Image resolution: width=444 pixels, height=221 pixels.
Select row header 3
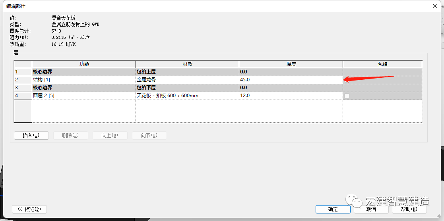(x=23, y=88)
